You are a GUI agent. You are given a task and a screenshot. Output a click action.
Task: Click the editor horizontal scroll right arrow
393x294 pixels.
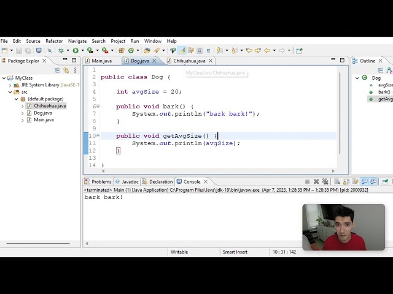coord(333,171)
